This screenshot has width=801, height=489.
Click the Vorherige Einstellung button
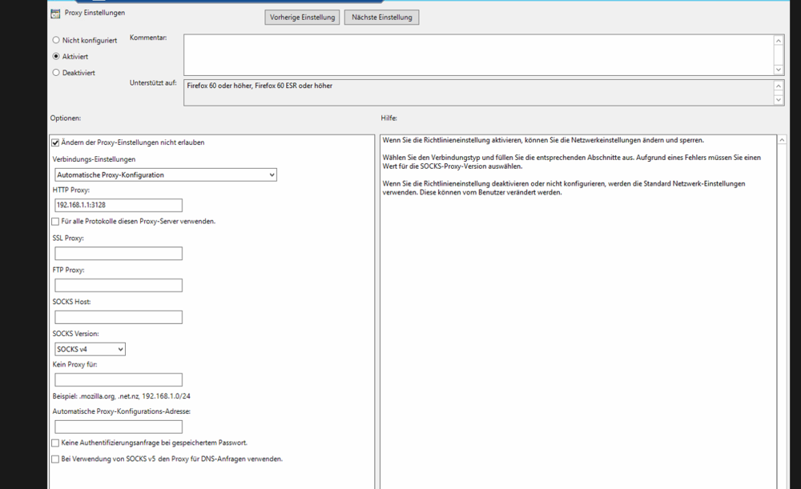click(x=302, y=18)
